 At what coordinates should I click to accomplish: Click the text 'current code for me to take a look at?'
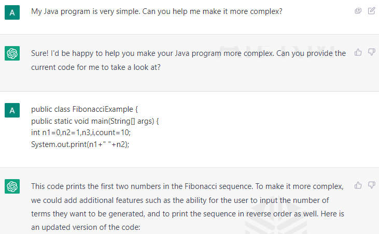[x=96, y=67]
